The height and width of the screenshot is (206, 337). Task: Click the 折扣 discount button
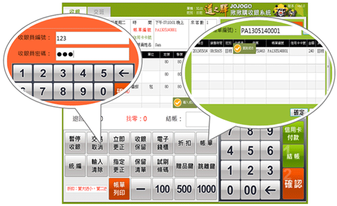(x=184, y=143)
